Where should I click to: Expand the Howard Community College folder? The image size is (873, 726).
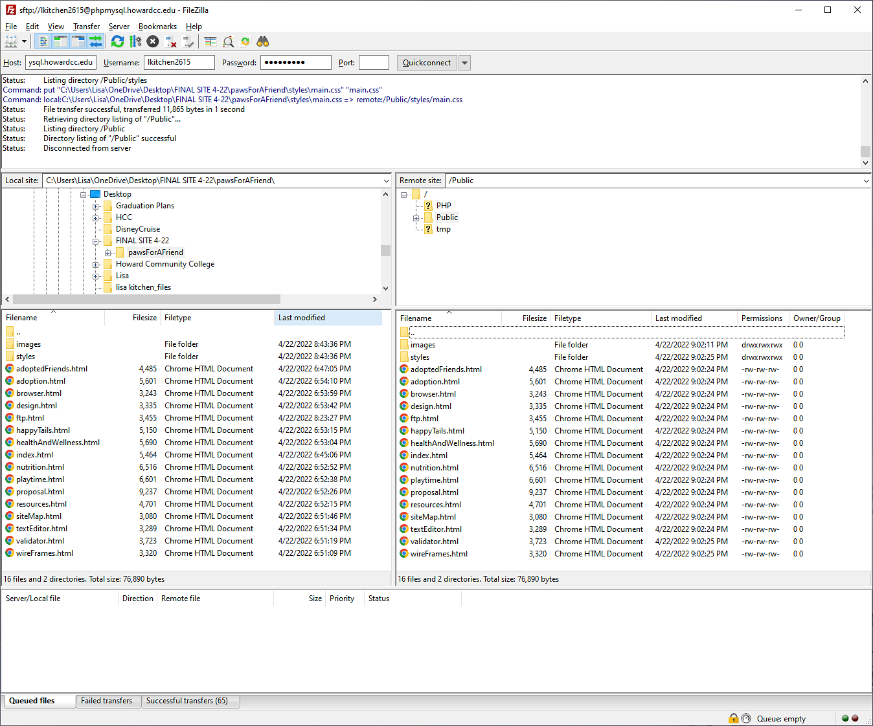pyautogui.click(x=96, y=264)
